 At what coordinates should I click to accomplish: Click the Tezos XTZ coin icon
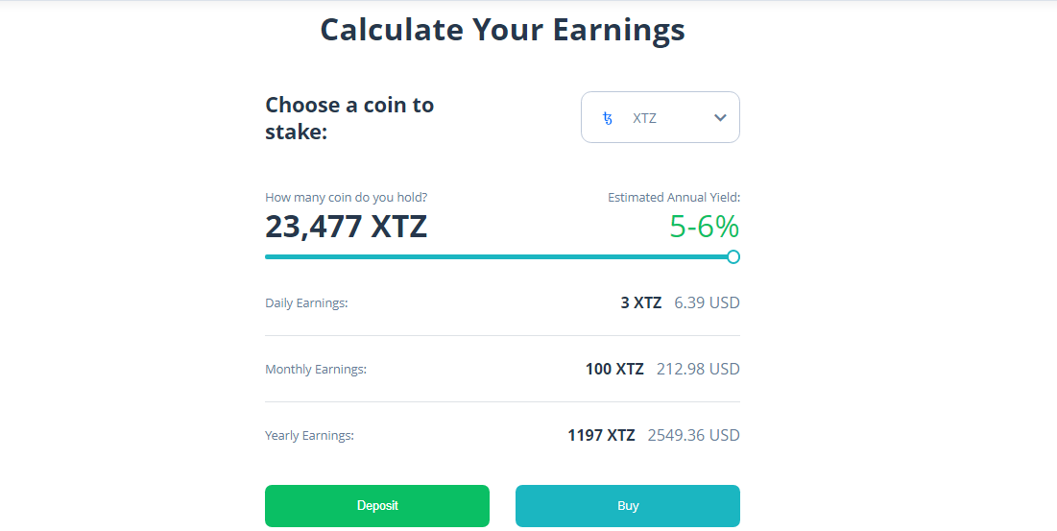pos(608,119)
